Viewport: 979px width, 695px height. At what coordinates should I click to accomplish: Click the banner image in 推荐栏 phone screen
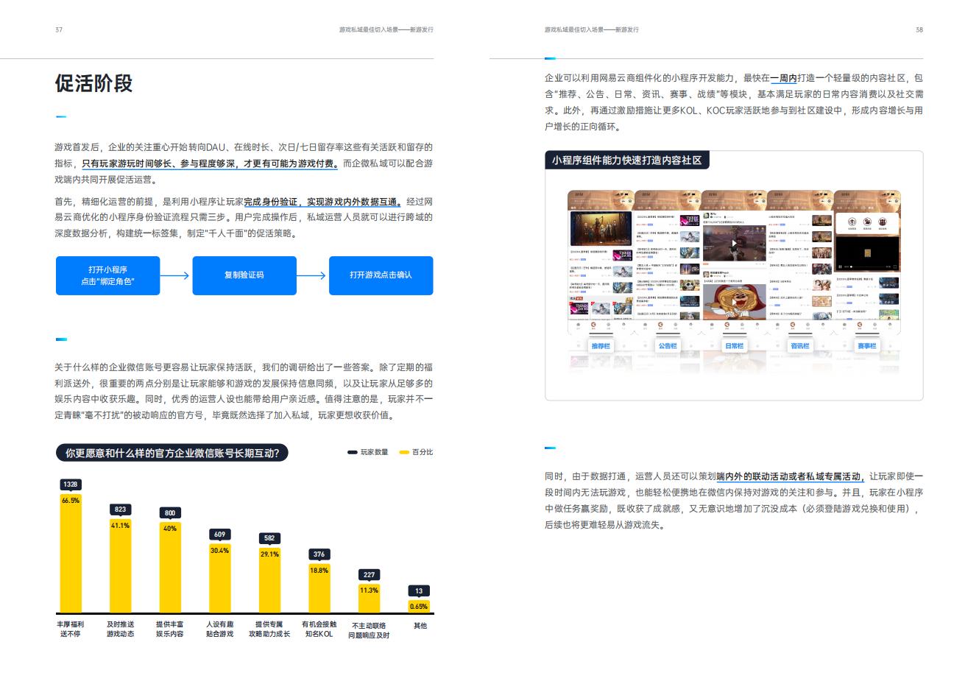601,230
